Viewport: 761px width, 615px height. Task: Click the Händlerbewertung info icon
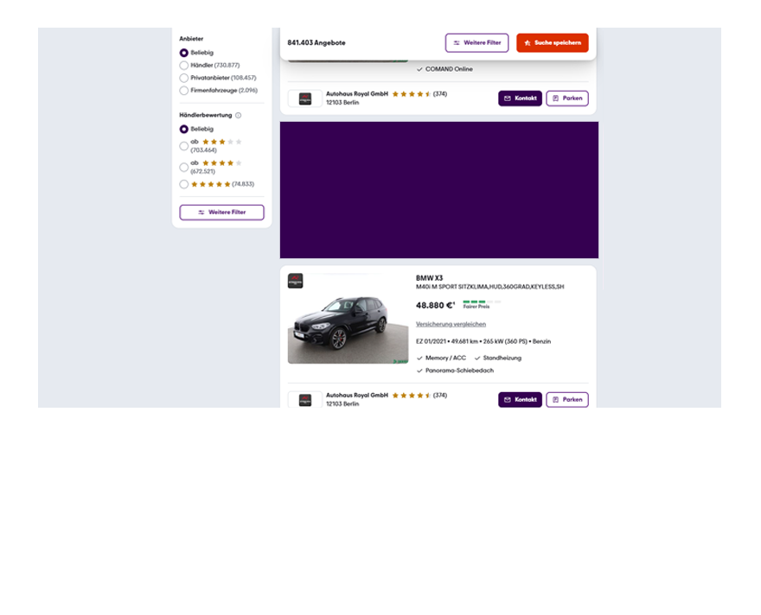tap(239, 116)
